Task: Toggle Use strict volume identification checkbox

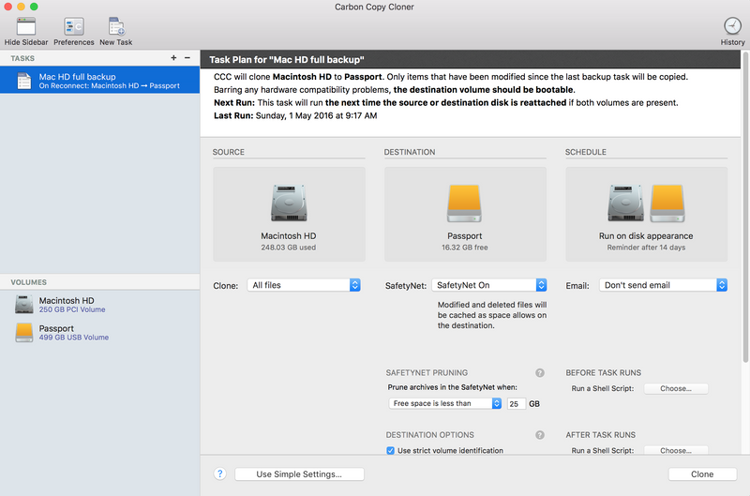Action: click(x=391, y=451)
